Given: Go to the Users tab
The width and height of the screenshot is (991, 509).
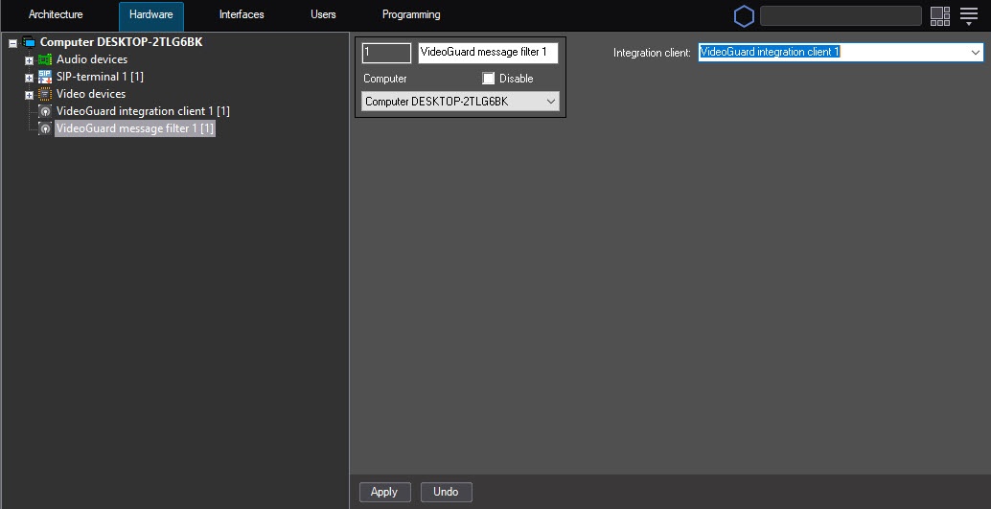Looking at the screenshot, I should (323, 14).
